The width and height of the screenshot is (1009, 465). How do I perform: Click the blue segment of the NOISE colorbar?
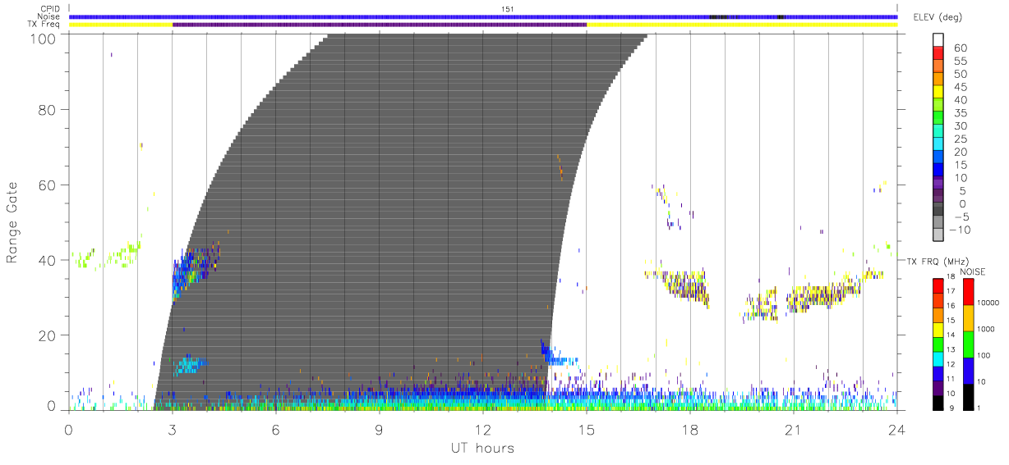coord(968,371)
